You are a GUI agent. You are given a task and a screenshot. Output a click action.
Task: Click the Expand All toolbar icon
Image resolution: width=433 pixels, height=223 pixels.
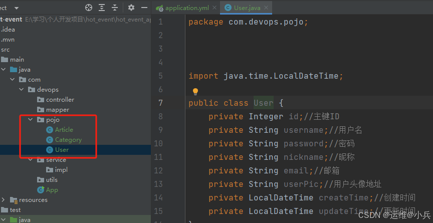point(102,8)
